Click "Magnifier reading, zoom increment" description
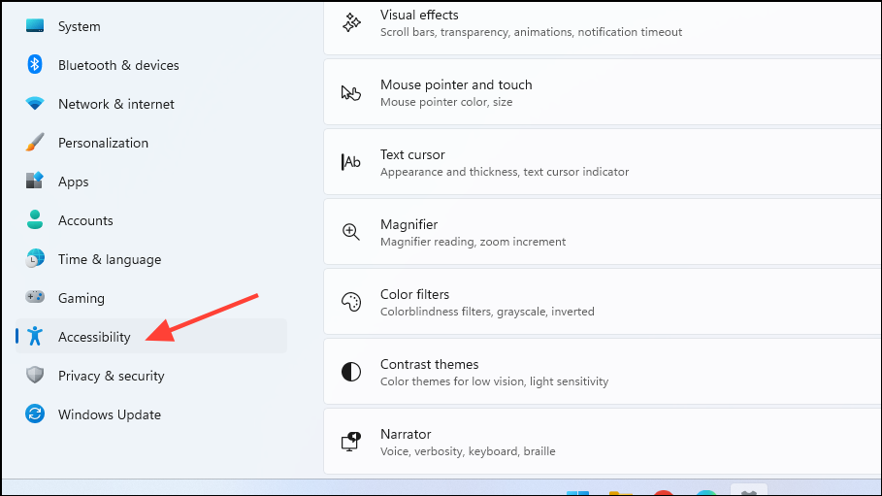The width and height of the screenshot is (882, 496). tap(474, 242)
